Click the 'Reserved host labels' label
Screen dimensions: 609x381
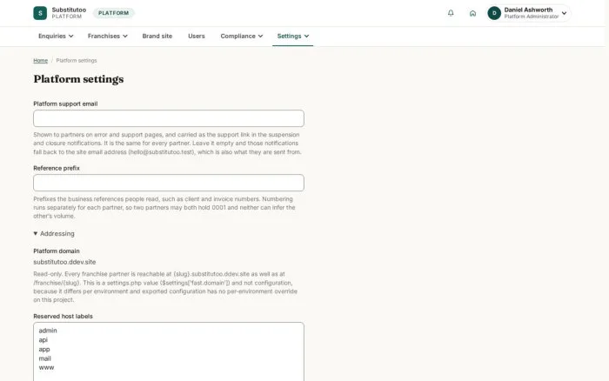(x=63, y=317)
